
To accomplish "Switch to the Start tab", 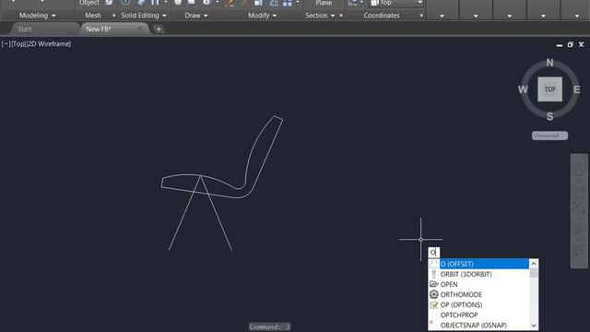I will click(25, 29).
